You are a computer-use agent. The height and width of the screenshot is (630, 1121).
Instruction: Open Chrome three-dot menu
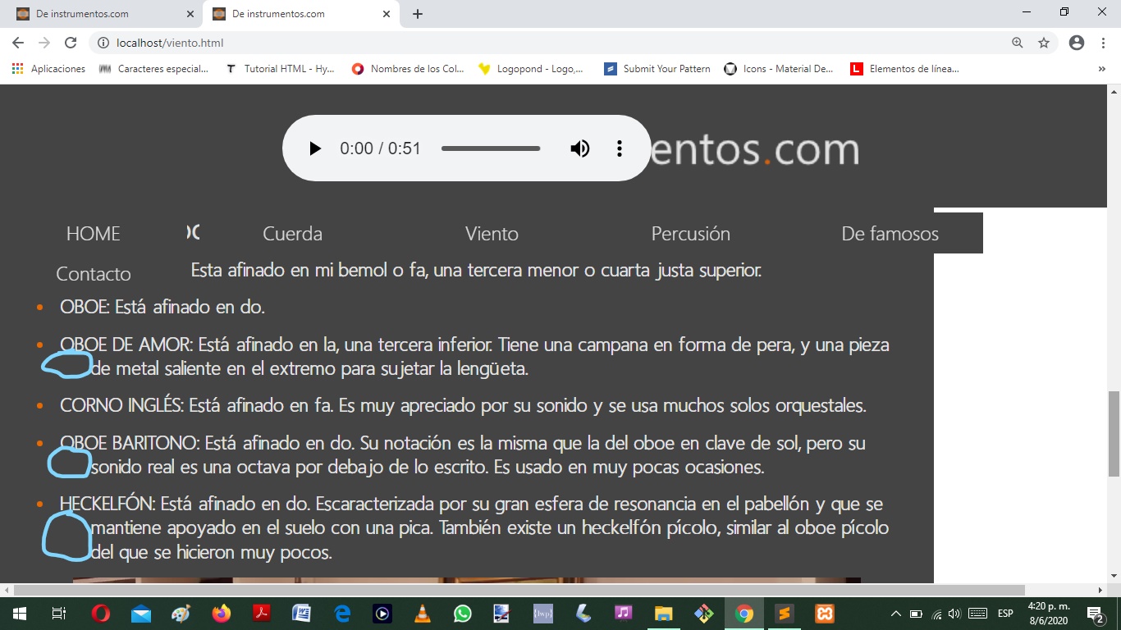[1102, 43]
